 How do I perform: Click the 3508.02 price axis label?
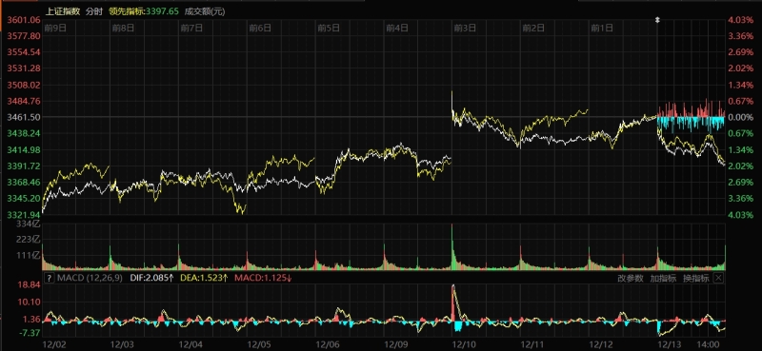coord(23,85)
